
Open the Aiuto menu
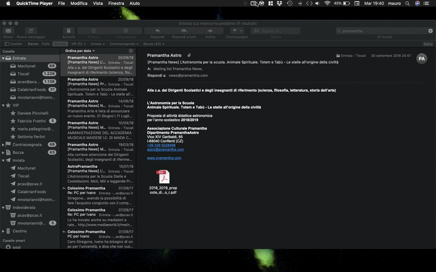135,3
